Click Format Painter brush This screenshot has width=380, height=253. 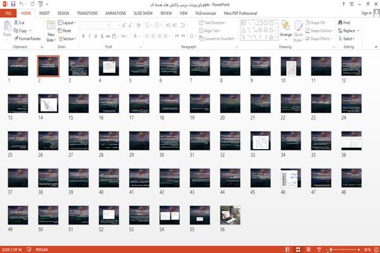coord(27,39)
